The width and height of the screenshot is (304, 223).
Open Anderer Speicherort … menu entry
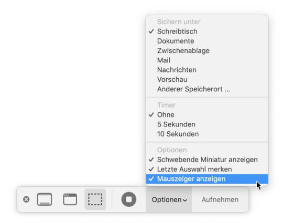click(x=207, y=89)
